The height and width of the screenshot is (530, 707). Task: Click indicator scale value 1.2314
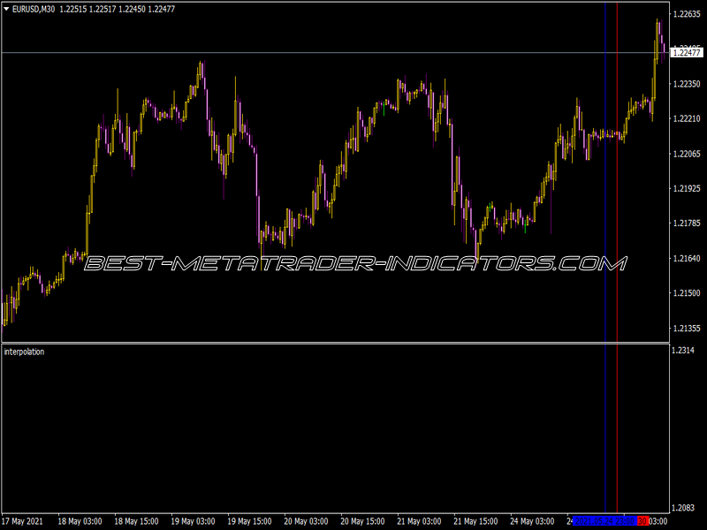point(683,350)
